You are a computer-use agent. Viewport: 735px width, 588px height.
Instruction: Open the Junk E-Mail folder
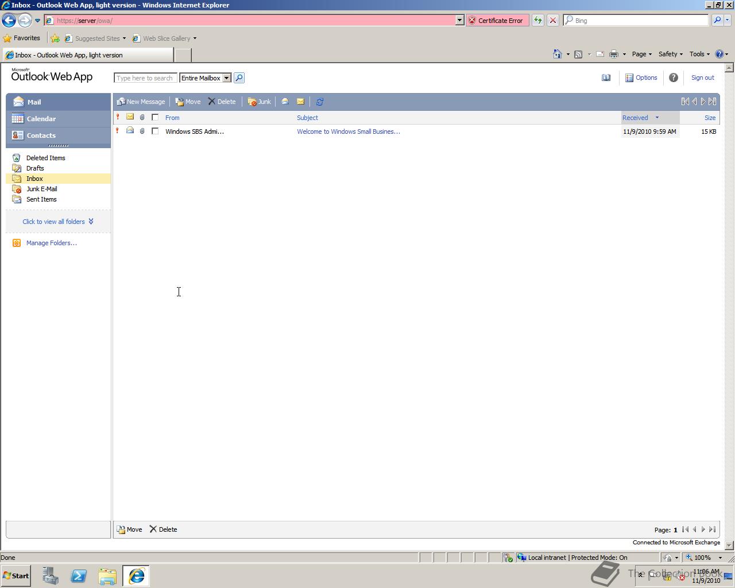[41, 189]
